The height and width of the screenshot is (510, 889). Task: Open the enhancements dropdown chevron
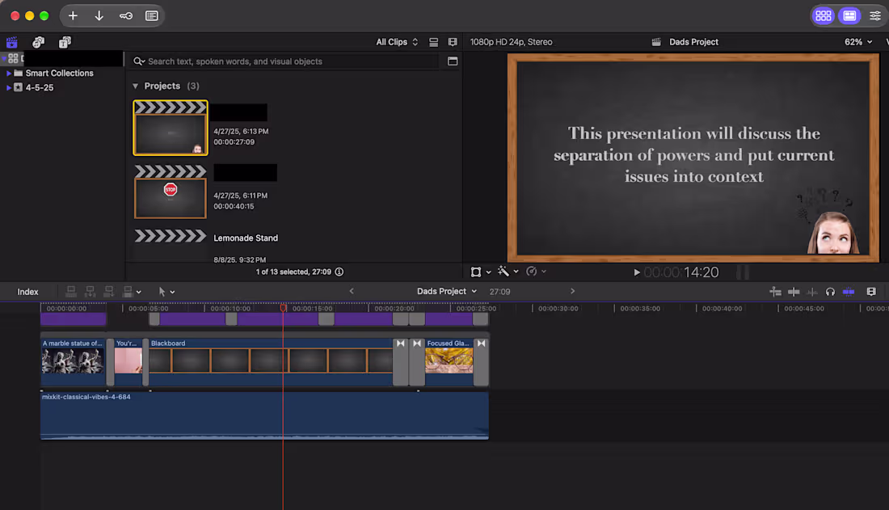click(516, 272)
